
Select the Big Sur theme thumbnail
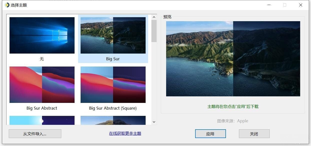coord(113,35)
